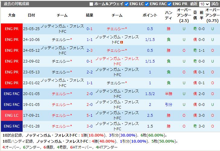Open the 直近 match count dropdown
220x151 pixels.
coord(204,4)
